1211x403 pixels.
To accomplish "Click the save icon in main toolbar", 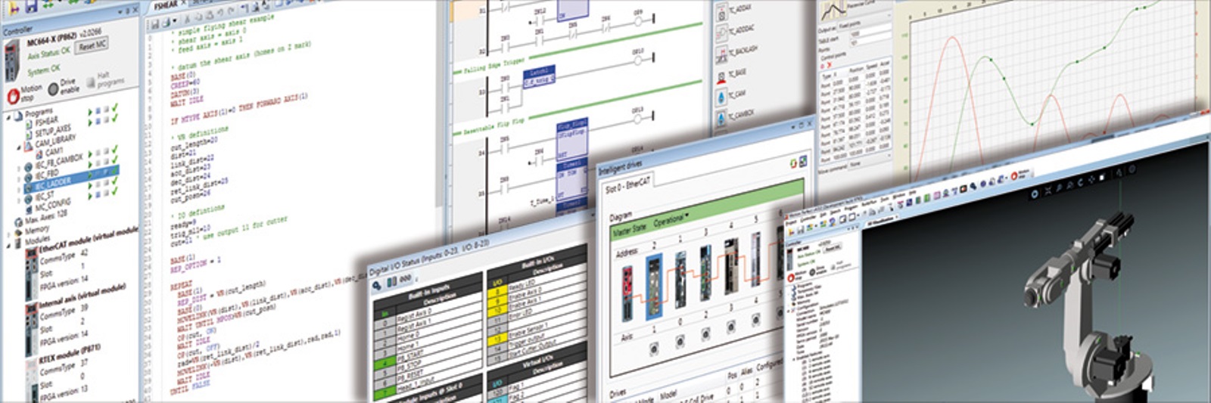I will coord(31,6).
